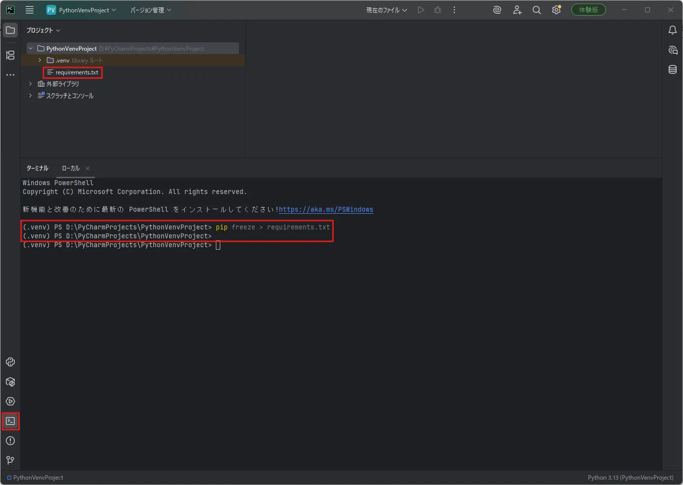Screen dimensions: 683x485
Task: Open the Git version control icon
Action: click(10, 460)
